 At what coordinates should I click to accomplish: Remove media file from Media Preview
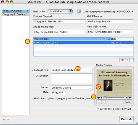(x=103, y=102)
